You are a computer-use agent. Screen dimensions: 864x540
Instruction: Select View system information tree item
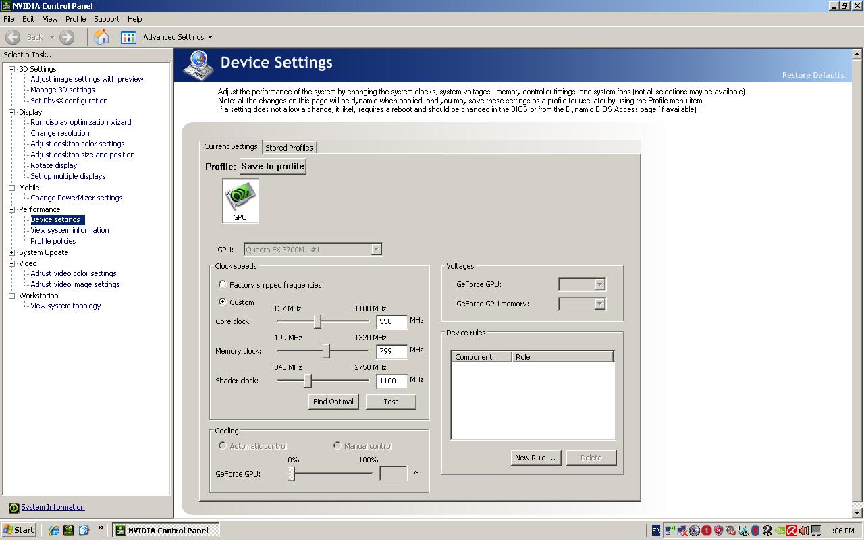click(70, 230)
